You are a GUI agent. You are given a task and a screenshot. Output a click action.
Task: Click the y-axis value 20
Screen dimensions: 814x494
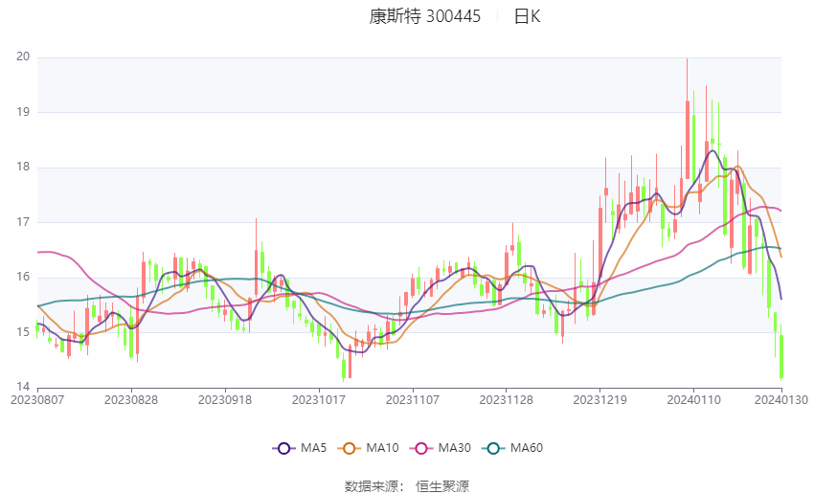coord(23,56)
